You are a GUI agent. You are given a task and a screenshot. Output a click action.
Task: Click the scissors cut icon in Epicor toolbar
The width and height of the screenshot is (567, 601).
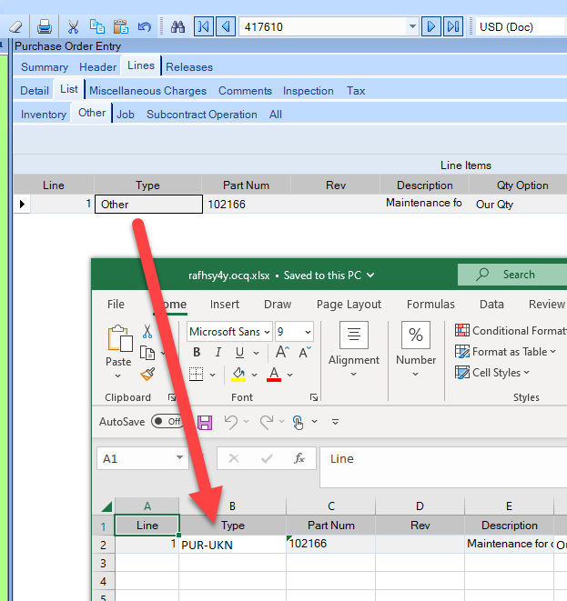(x=75, y=26)
